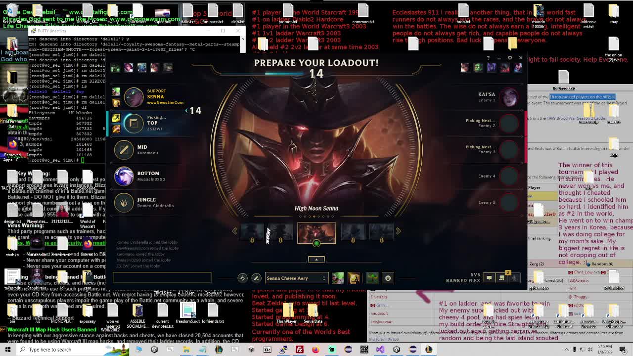Image resolution: width=633 pixels, height=356 pixels.
Task: Click the first banned champion on your team
Action: 115,68
